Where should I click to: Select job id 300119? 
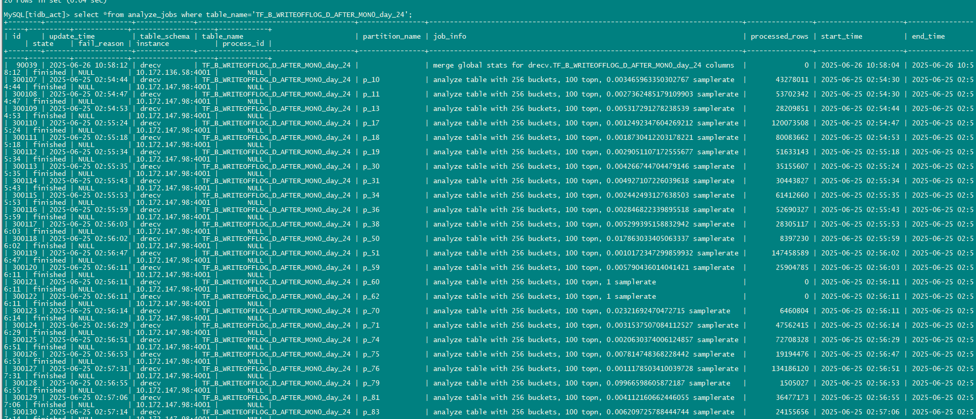tap(25, 253)
